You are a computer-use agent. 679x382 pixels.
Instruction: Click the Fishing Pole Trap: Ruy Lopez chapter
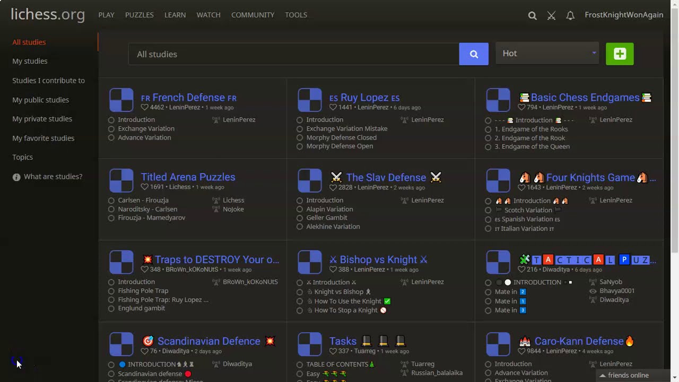point(163,300)
